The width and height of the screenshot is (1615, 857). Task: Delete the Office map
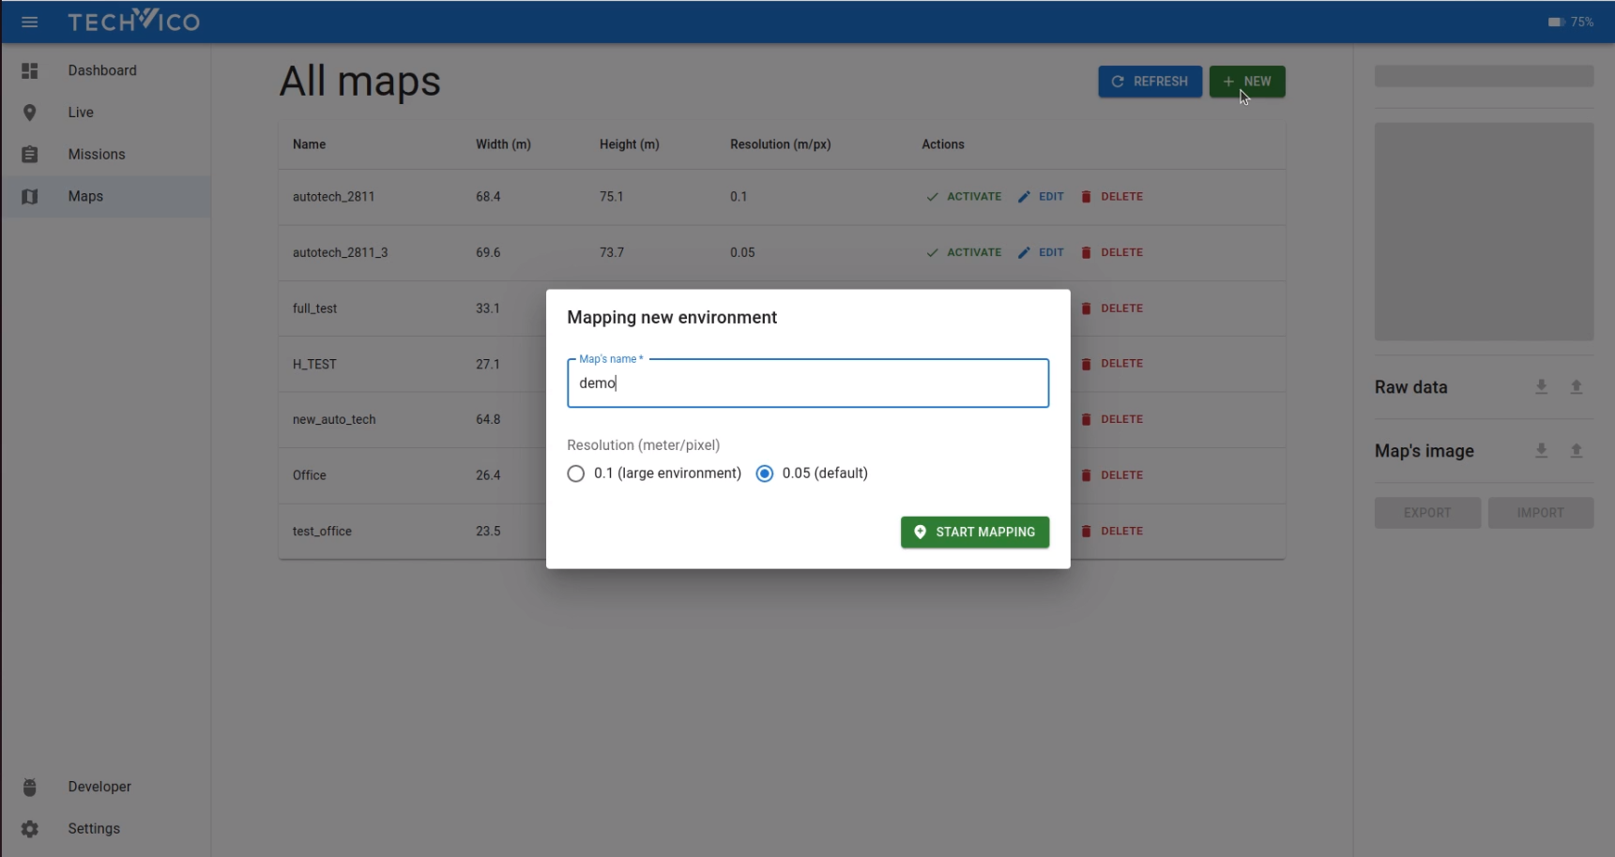click(1112, 475)
